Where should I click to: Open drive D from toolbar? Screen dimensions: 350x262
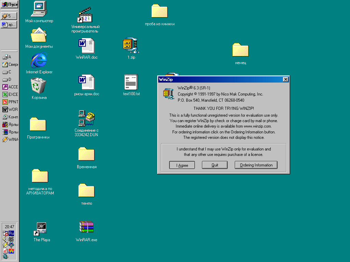pyautogui.click(x=7, y=79)
